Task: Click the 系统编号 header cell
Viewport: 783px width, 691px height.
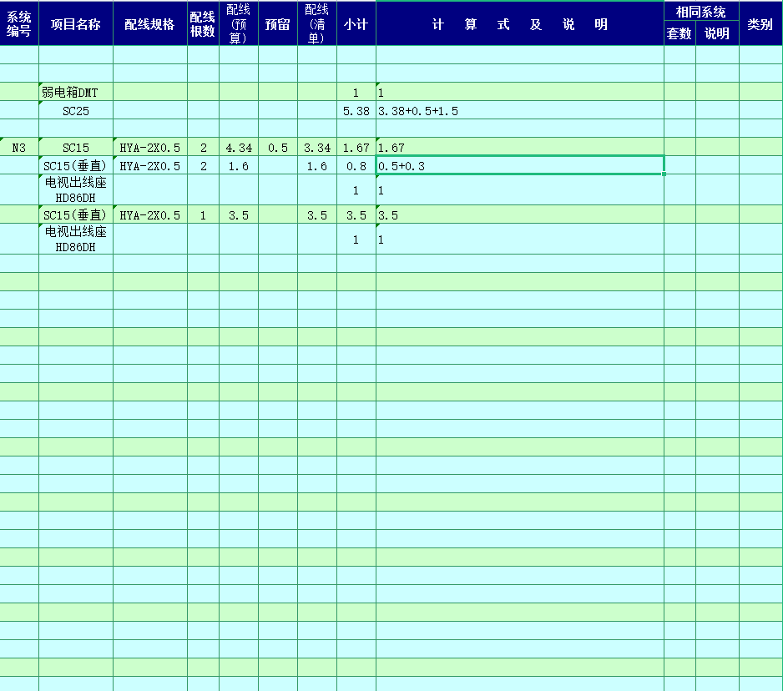Action: tap(19, 24)
